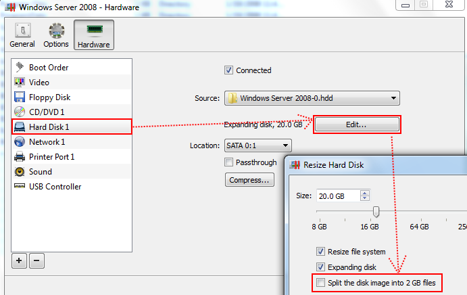Viewport: 467px width, 295px height.
Task: Select the Hardware tab
Action: point(94,35)
